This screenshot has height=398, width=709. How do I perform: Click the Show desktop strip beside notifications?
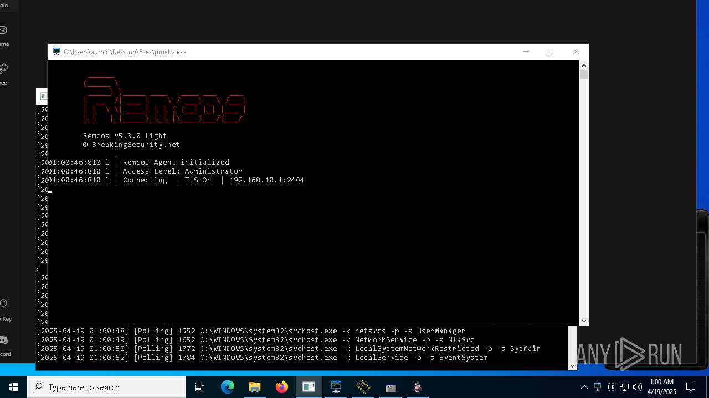[707, 387]
